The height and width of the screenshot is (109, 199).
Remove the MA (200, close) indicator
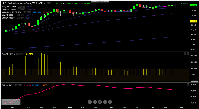(24, 6)
